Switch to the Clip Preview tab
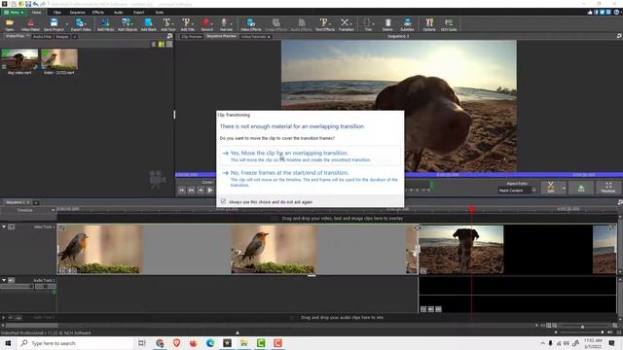The width and height of the screenshot is (623, 350). [192, 37]
